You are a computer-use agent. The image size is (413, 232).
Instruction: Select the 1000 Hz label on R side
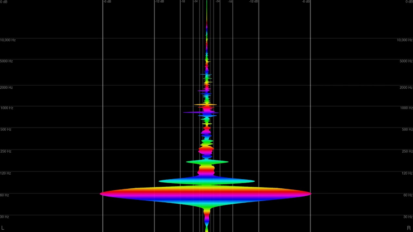click(x=406, y=108)
